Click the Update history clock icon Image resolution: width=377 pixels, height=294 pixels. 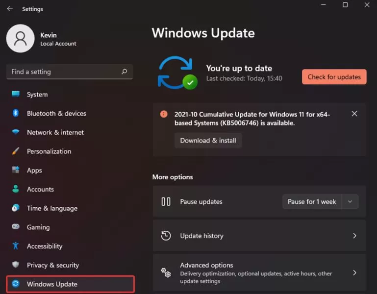(166, 236)
